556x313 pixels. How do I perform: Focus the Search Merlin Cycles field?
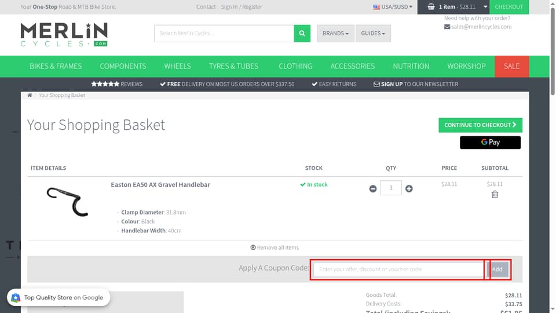click(224, 34)
